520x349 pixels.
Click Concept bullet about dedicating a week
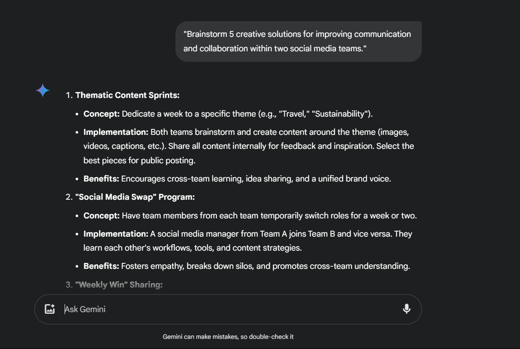coord(228,114)
